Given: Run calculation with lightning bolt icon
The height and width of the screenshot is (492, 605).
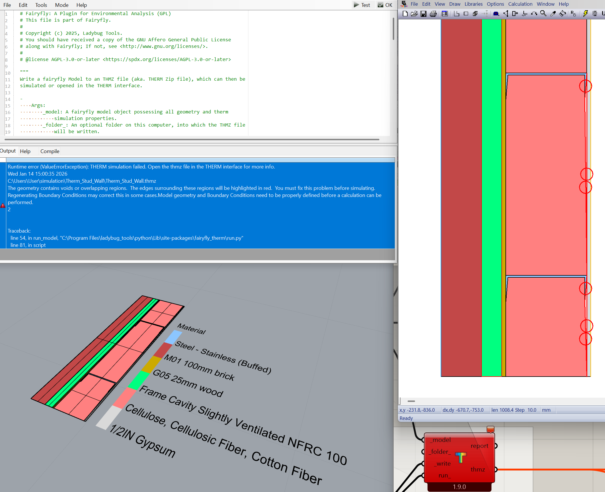Looking at the screenshot, I should click(585, 13).
